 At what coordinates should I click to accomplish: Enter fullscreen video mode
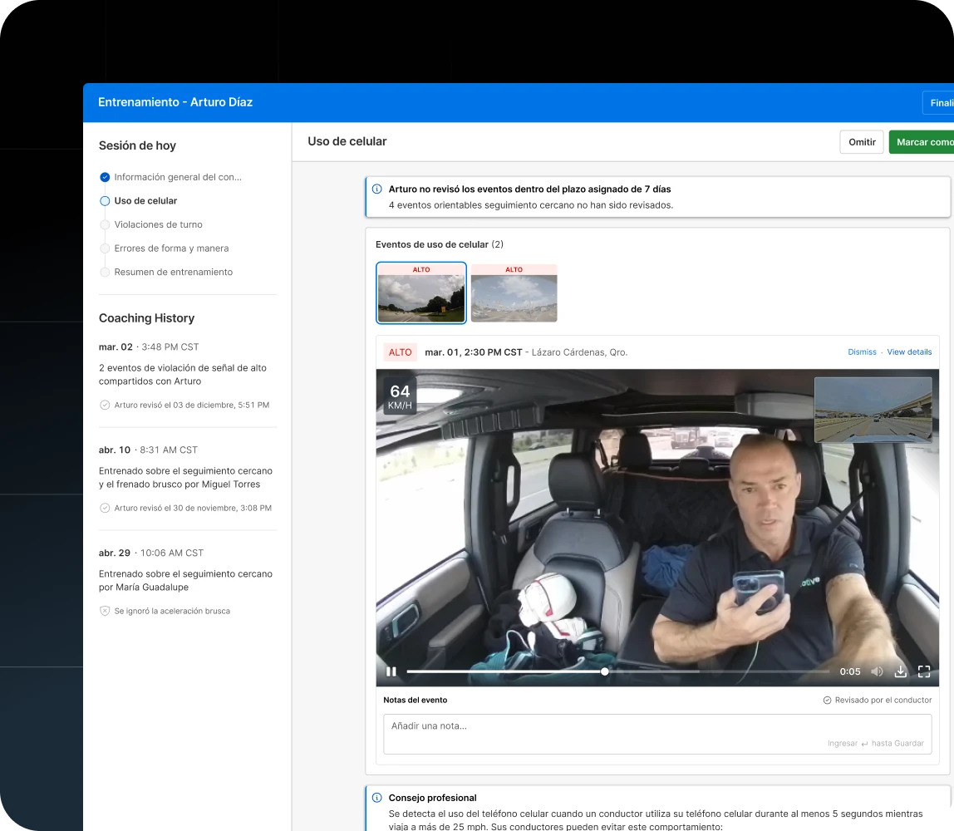[x=923, y=671]
